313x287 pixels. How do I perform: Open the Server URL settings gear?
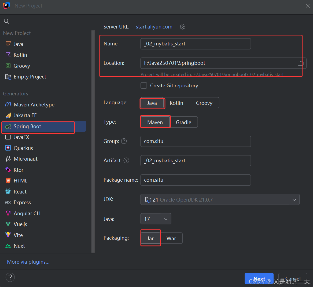[182, 27]
